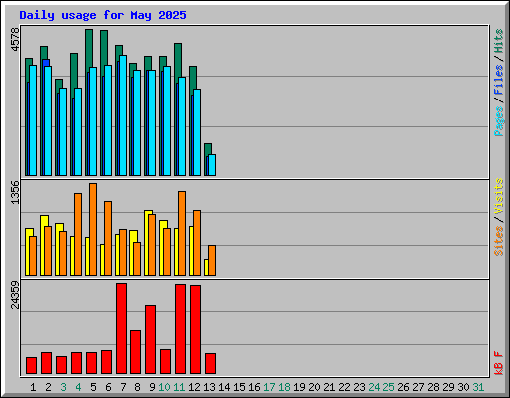
Task: Click day 12 on the x-axis
Action: [194, 387]
